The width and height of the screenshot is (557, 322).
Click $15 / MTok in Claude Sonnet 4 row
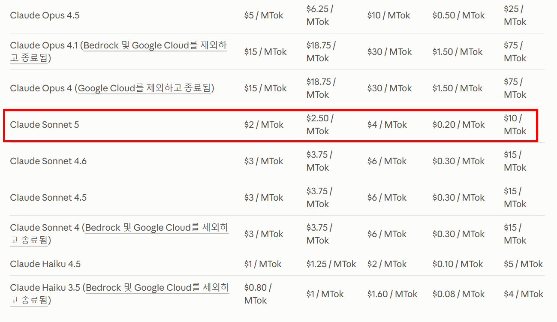point(515,234)
